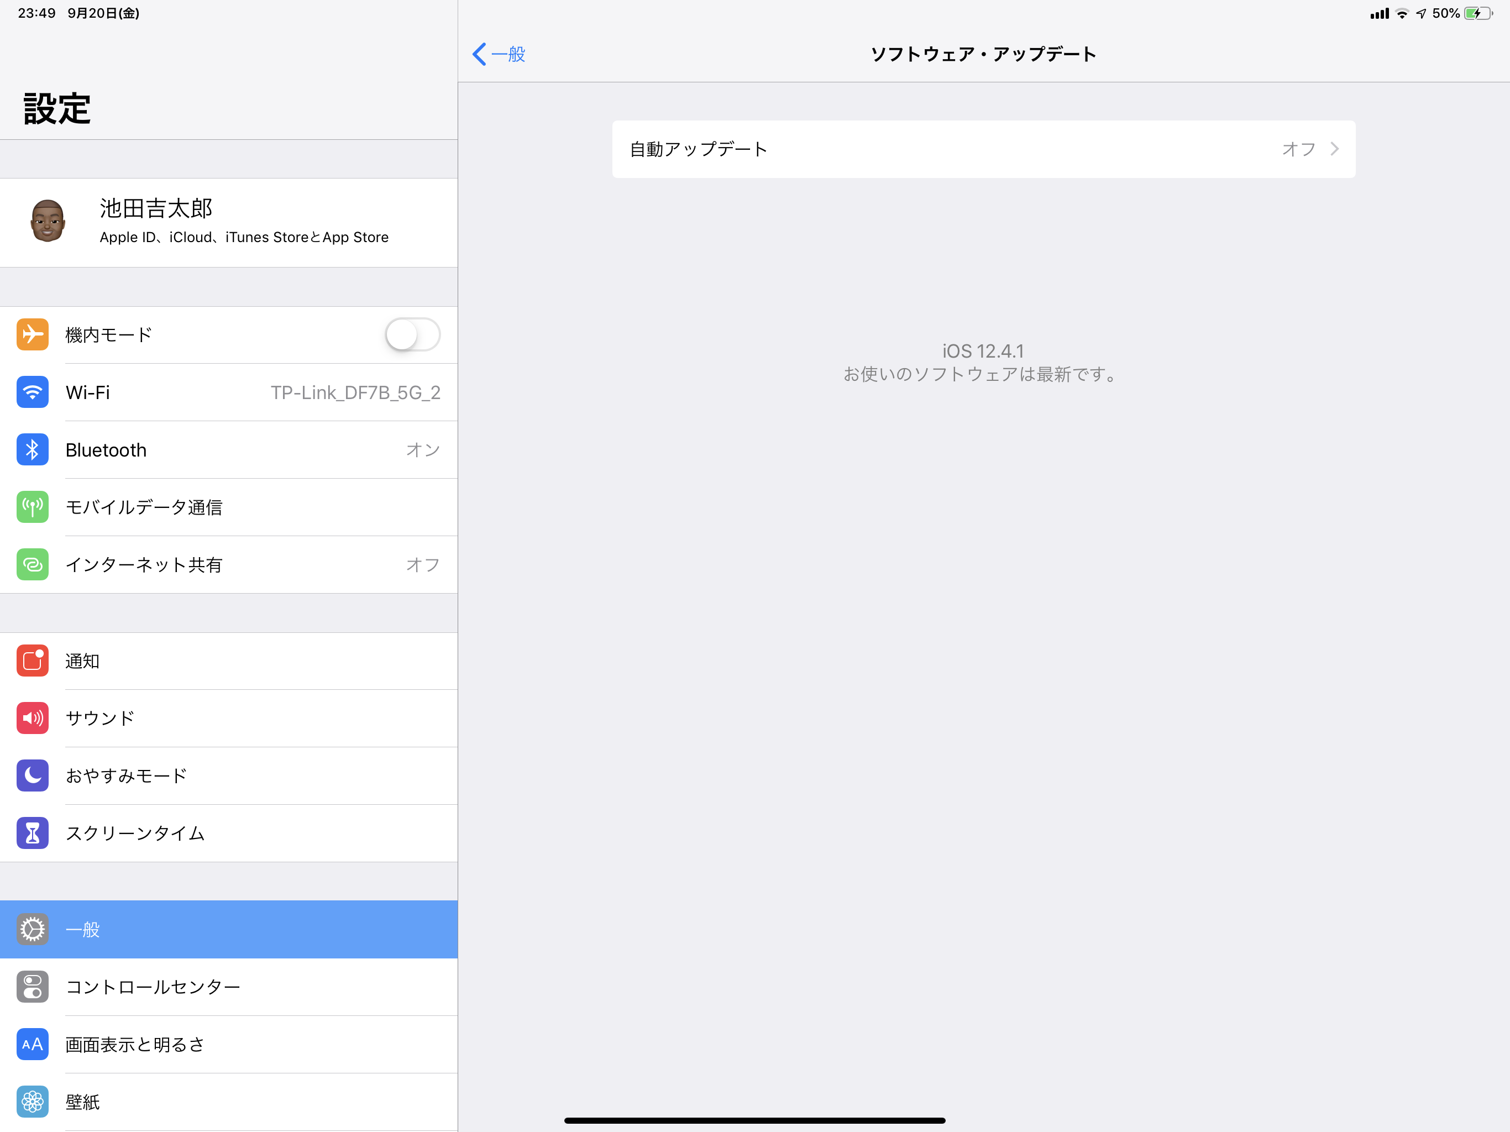Tap the Wallpaper flower icon
Screen dimensions: 1510x1132
click(x=32, y=1101)
